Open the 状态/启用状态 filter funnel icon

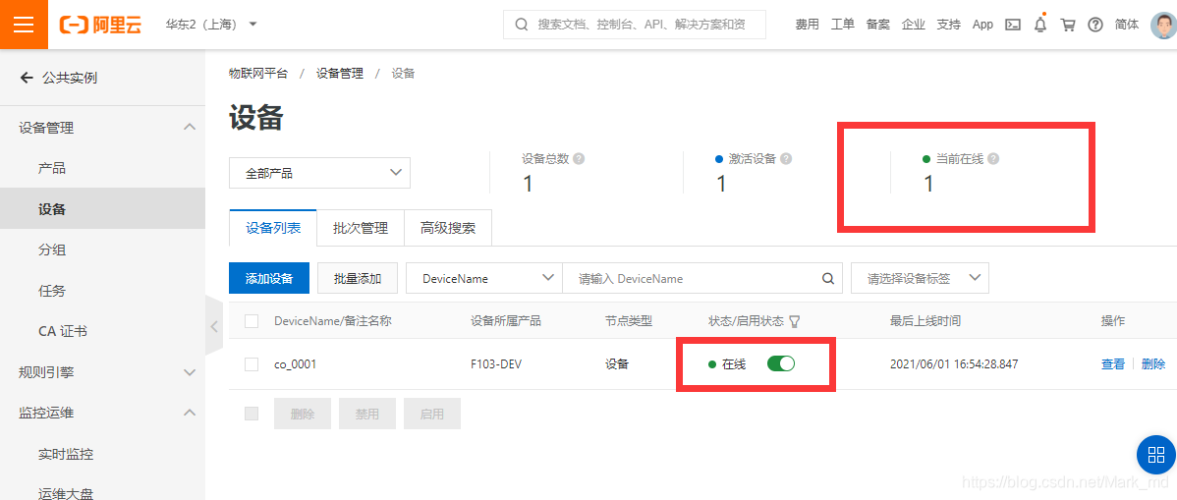pos(794,321)
